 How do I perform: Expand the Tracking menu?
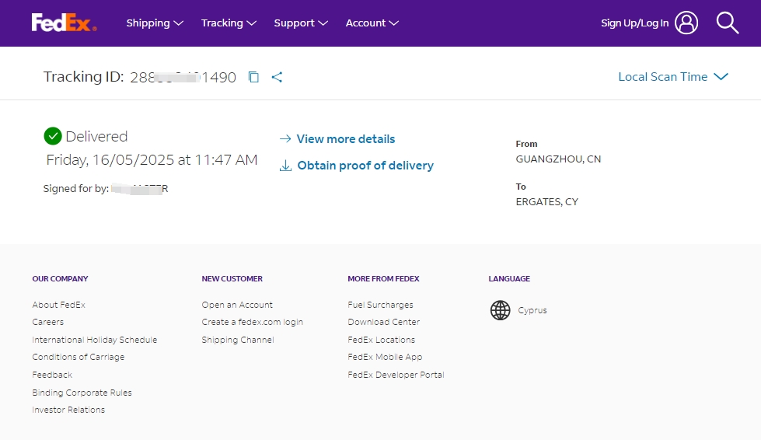229,23
